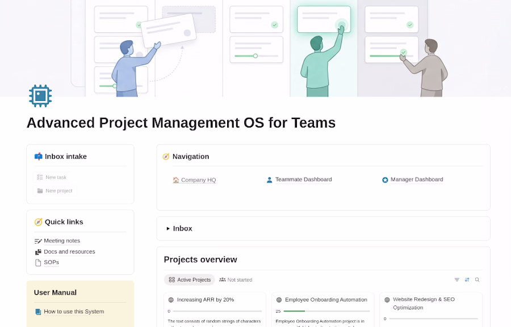Screen dimensions: 511x327
Task: Click the target icon on Website Redesign card
Action: coord(387,300)
